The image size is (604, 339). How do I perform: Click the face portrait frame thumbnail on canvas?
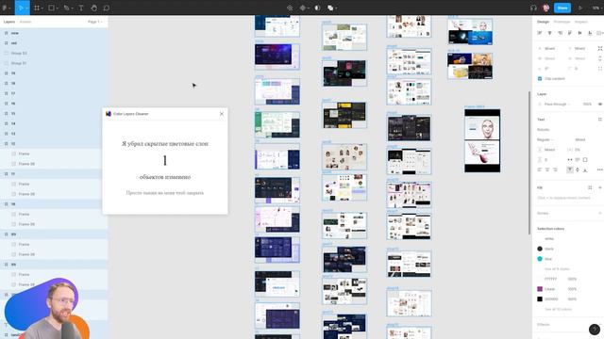pos(482,140)
